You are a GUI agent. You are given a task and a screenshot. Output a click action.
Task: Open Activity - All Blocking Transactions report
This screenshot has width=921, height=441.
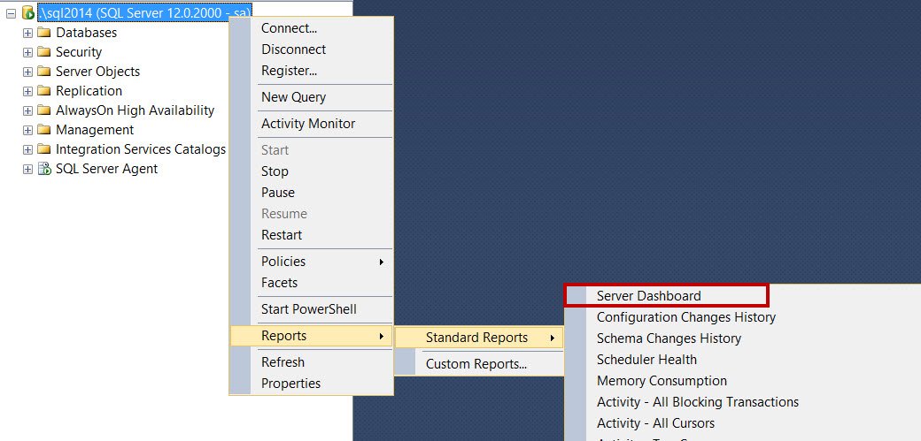[x=698, y=402]
